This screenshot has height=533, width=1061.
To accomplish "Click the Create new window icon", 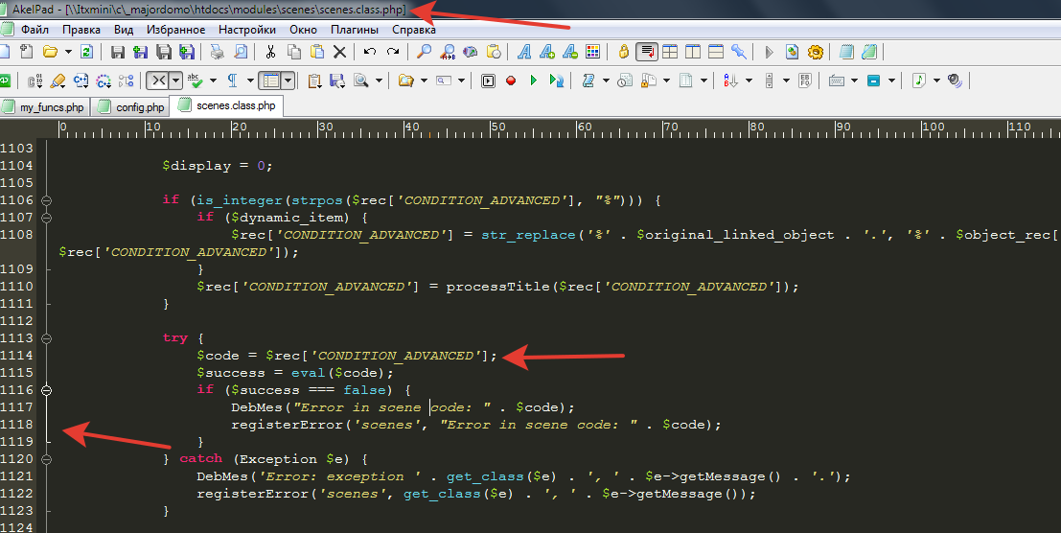I will pos(27,52).
